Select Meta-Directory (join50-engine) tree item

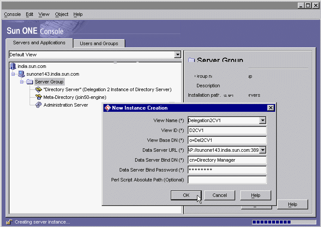point(75,97)
